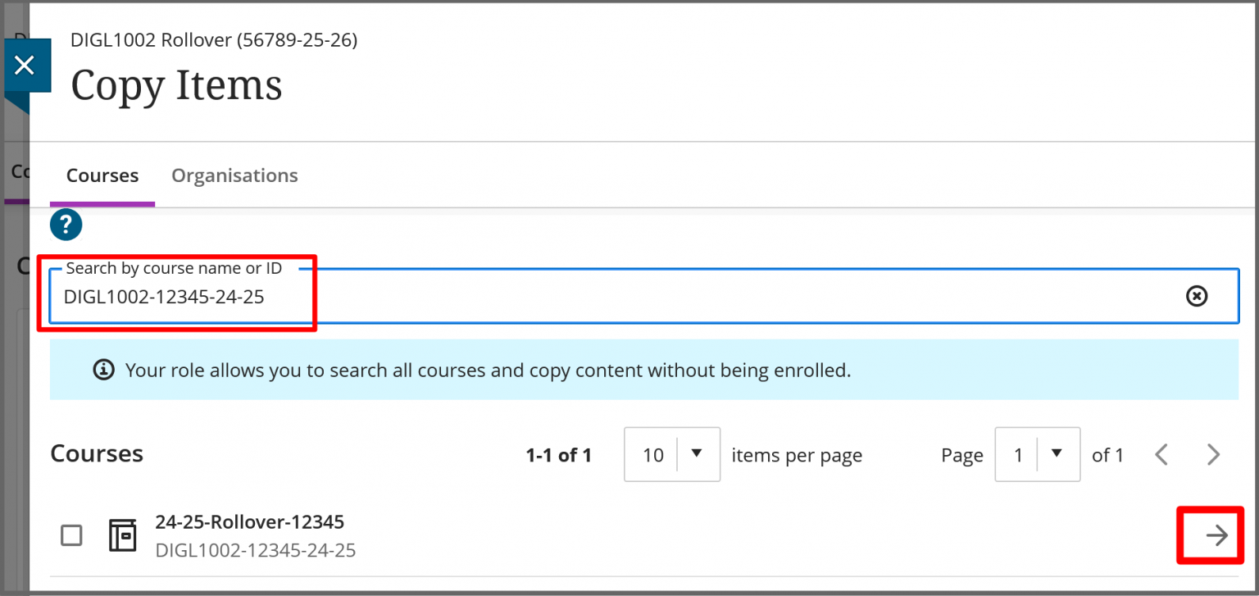
Task: Go back a page with the left chevron
Action: point(1161,454)
